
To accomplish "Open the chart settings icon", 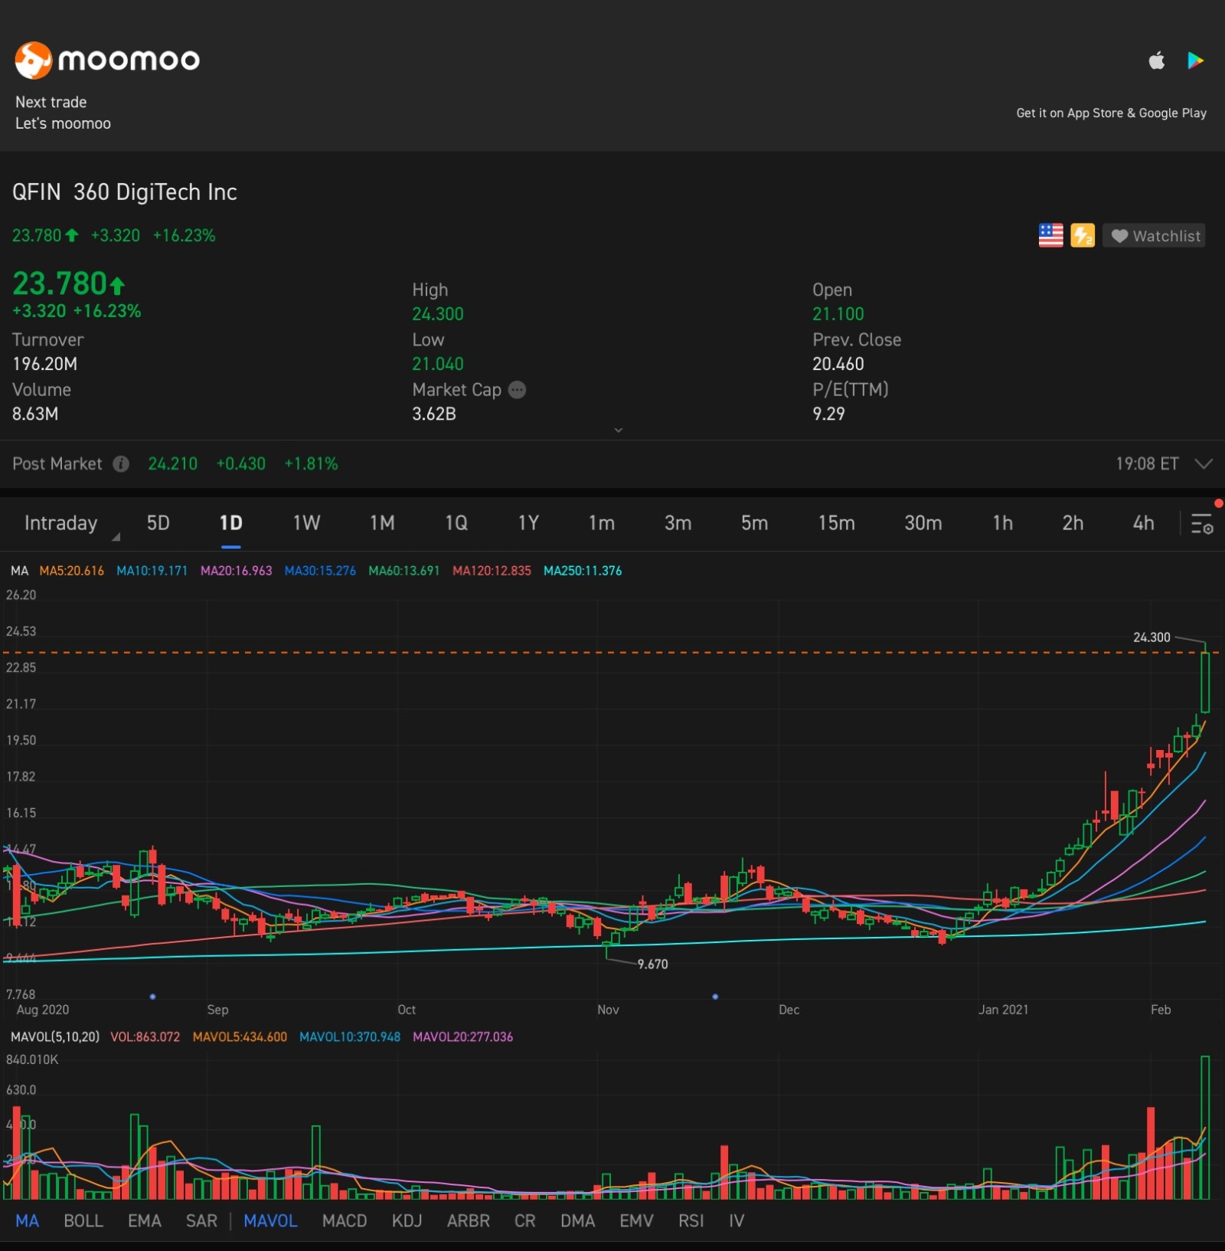I will (1202, 524).
